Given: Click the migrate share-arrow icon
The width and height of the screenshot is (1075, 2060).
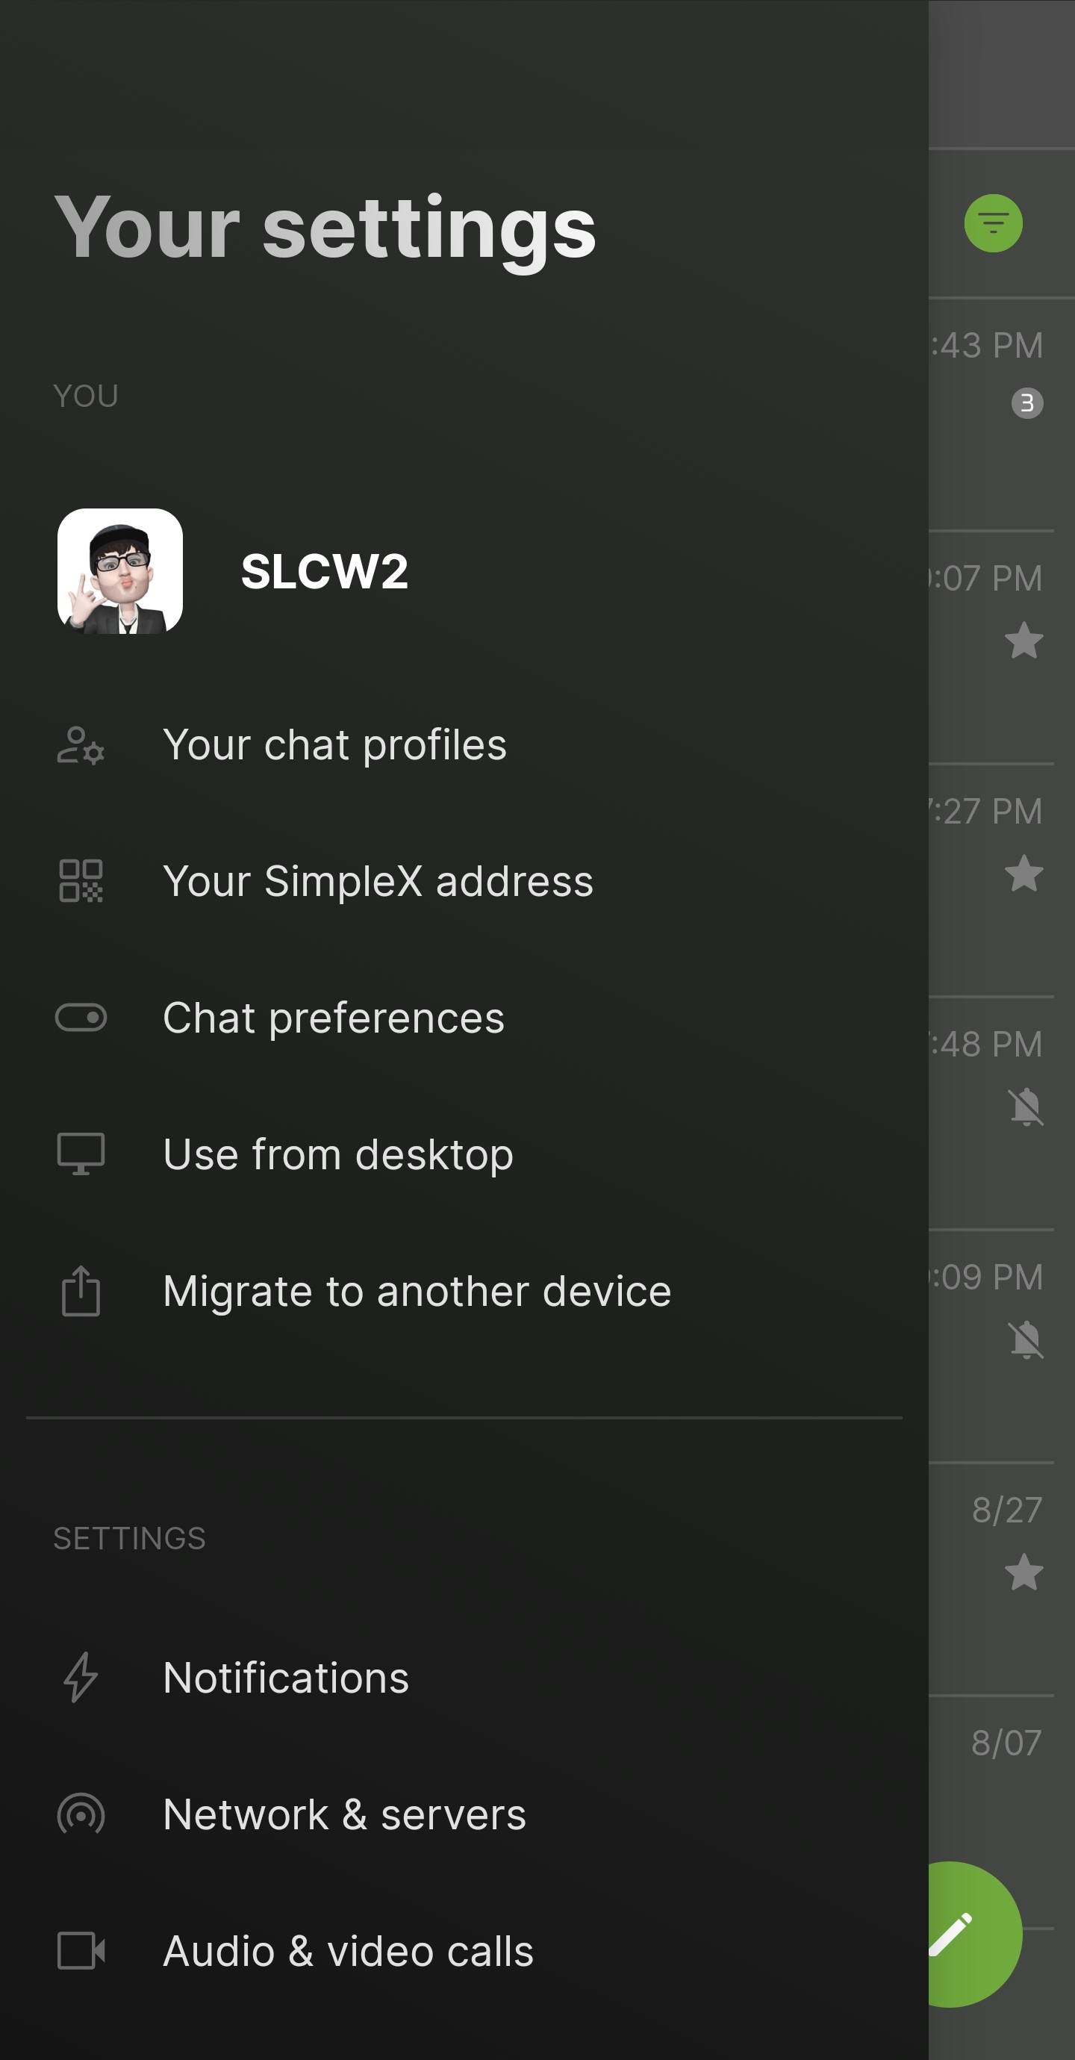Looking at the screenshot, I should [x=81, y=1291].
